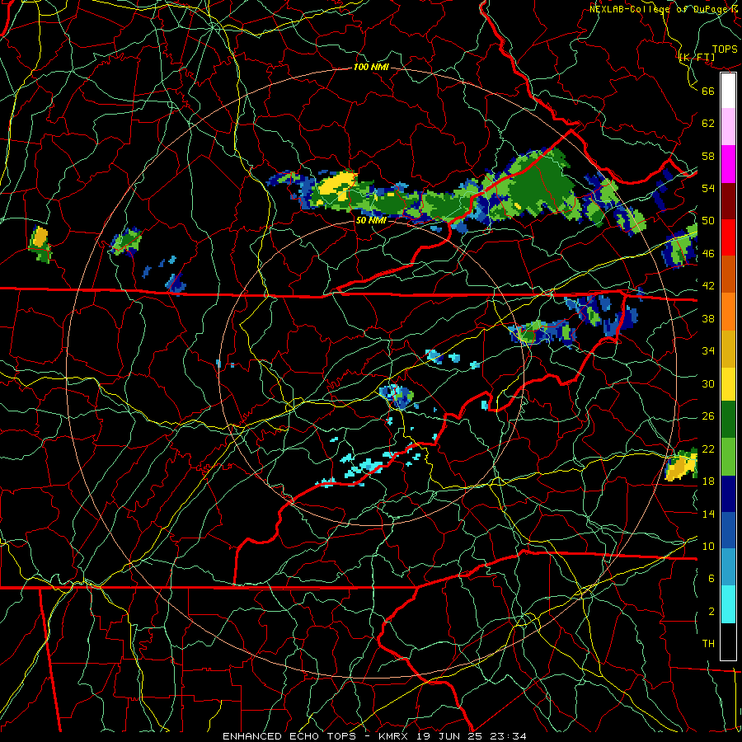This screenshot has height=742, width=742.
Task: Click the K FT units label
Action: (697, 58)
